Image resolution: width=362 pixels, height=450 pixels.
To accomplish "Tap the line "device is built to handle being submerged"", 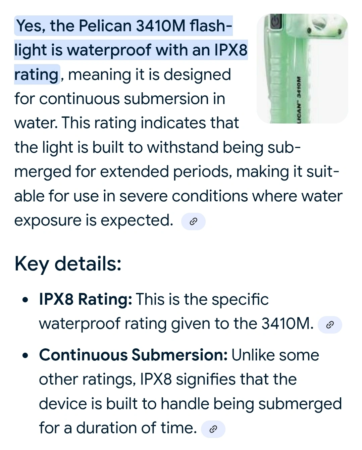I will pyautogui.click(x=190, y=404).
